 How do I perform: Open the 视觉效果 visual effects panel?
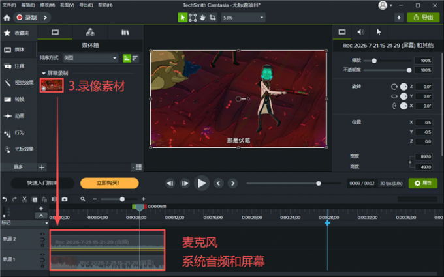pos(19,83)
